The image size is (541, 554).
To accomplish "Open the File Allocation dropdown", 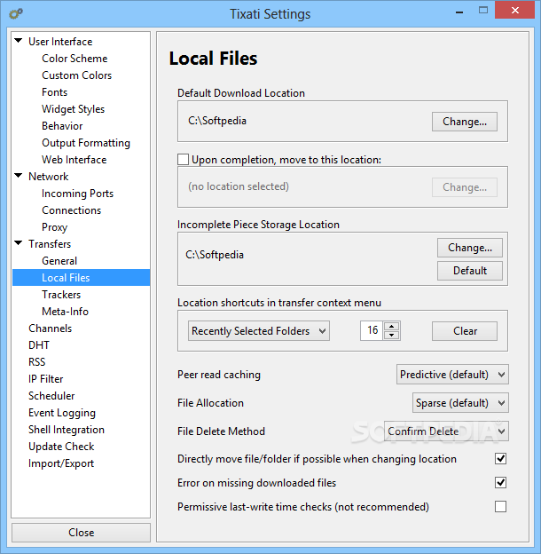I will coord(460,403).
